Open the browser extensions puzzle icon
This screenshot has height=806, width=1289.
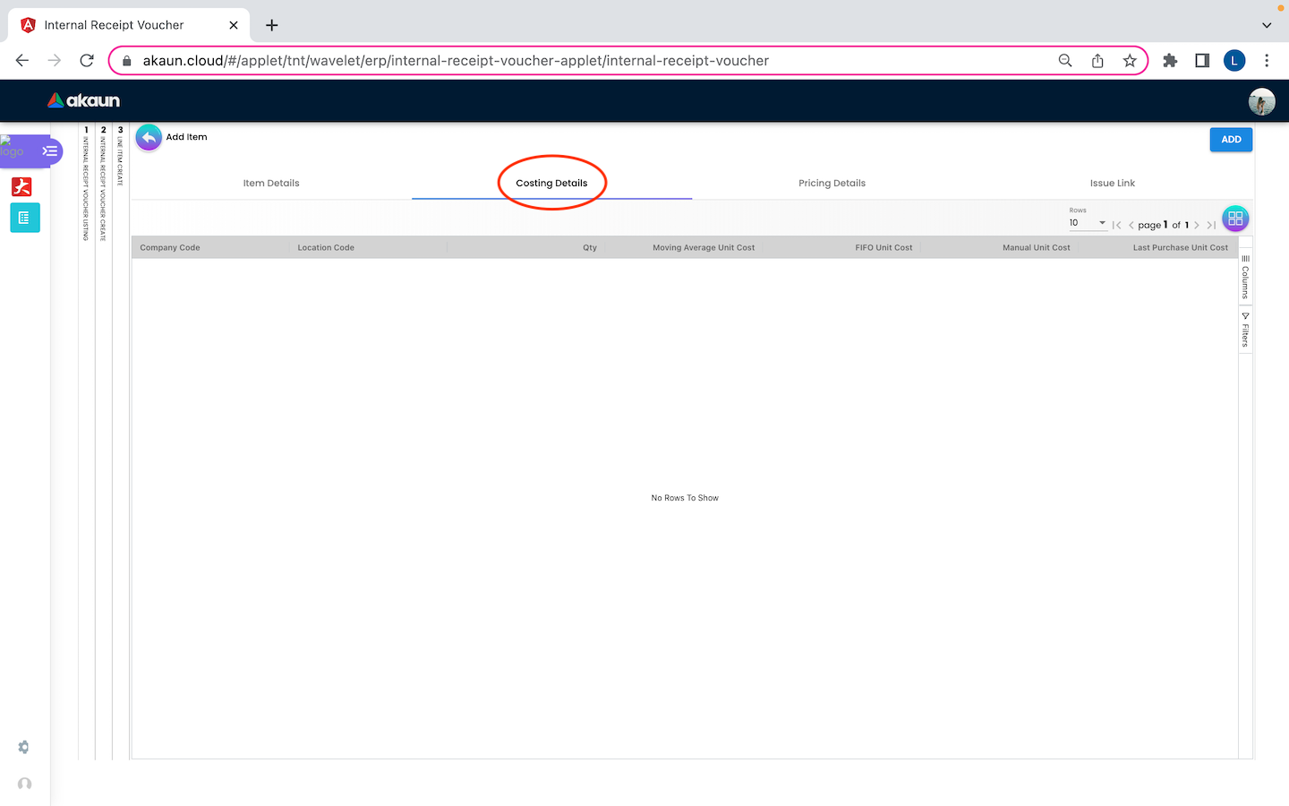click(x=1170, y=61)
